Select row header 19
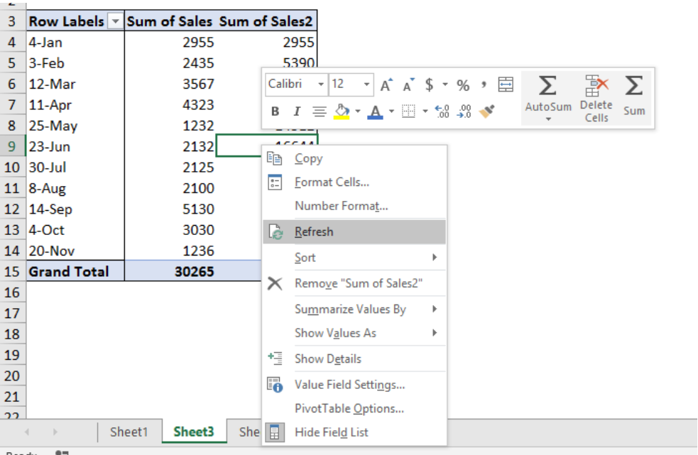The height and width of the screenshot is (455, 698). pos(13,356)
